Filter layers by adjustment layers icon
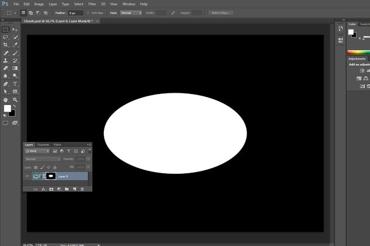 pyautogui.click(x=62, y=151)
